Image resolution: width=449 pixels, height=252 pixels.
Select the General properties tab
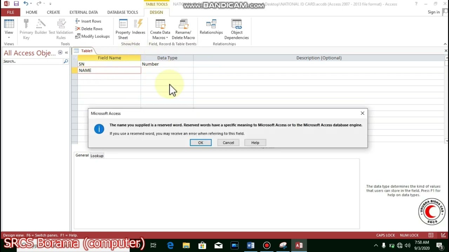(82, 155)
